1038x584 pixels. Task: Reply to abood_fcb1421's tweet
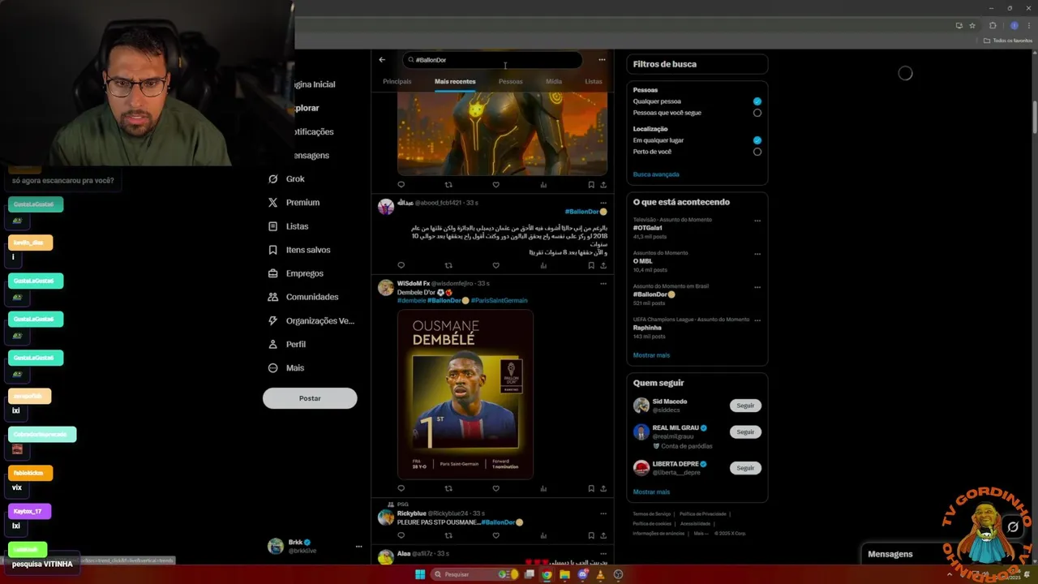401,265
